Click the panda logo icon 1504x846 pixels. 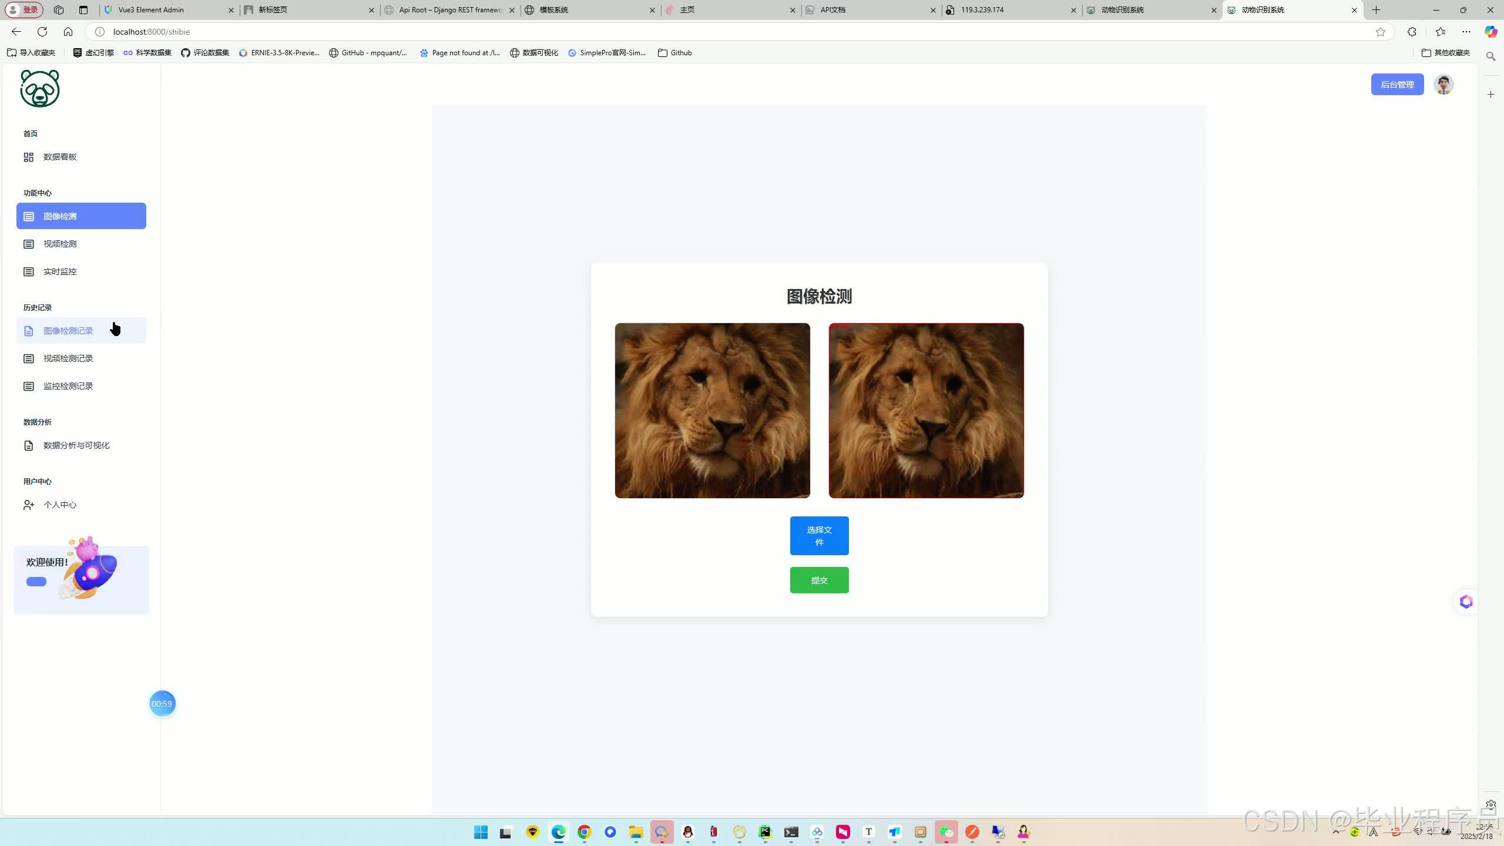40,89
